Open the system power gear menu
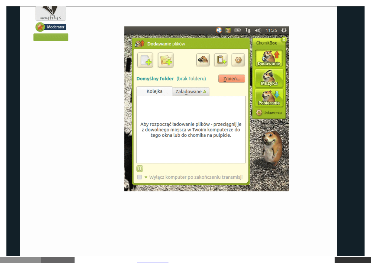This screenshot has height=263, width=371. [284, 30]
